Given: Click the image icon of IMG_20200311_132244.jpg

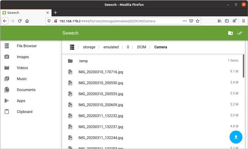Looking at the screenshot, I should [70, 138].
